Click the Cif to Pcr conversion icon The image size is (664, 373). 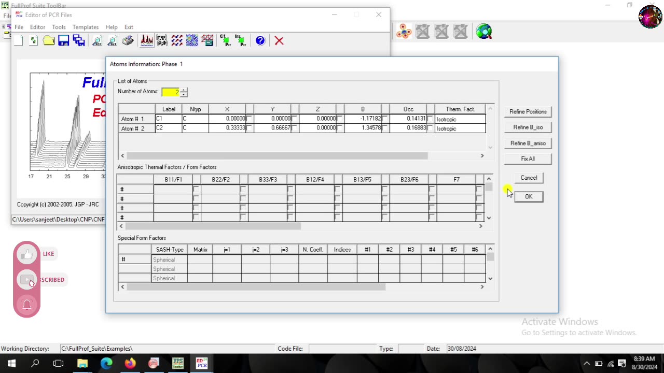pos(226,40)
